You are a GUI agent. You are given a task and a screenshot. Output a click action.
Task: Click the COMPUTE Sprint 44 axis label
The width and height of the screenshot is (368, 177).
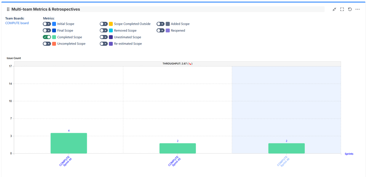(x=66, y=161)
